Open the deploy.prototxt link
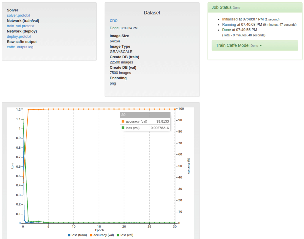This screenshot has height=239, width=304. coord(19,36)
